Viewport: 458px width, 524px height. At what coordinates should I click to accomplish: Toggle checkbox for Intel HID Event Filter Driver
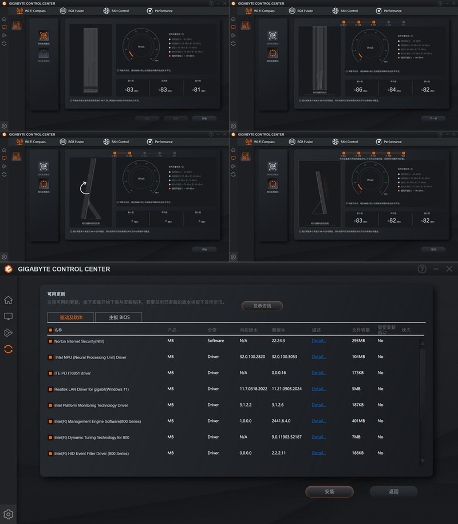(50, 454)
